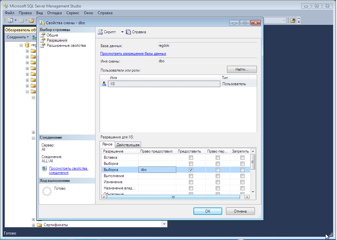Click the Имя схемы field with dbo

coord(207,61)
